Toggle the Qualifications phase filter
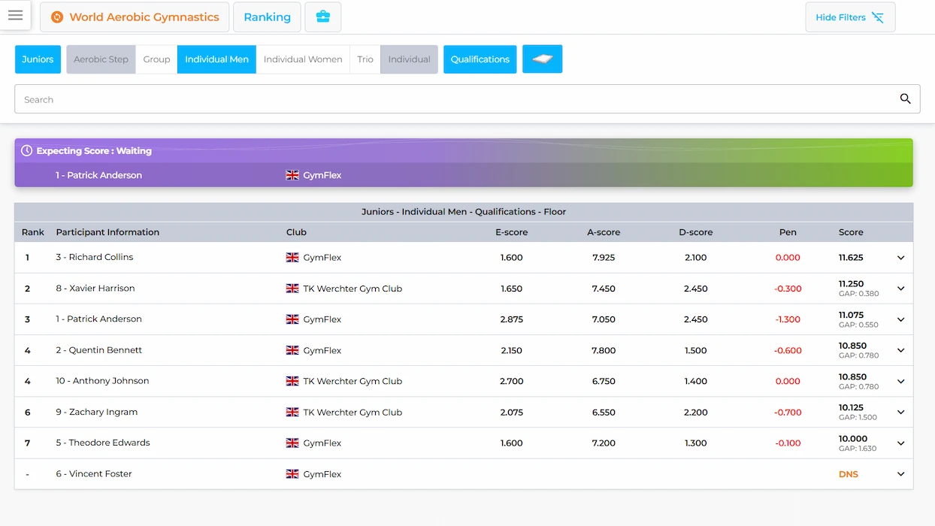Image resolution: width=935 pixels, height=526 pixels. pyautogui.click(x=480, y=59)
